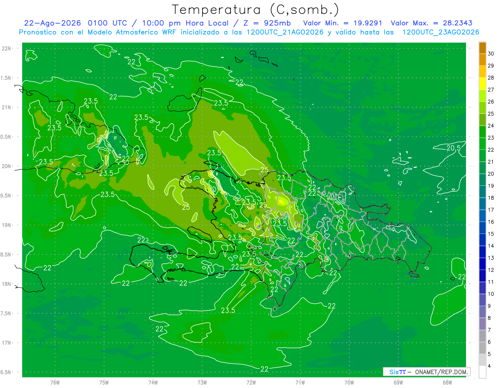Click latitude axis label "18N"
This screenshot has height=388, width=502.
click(7, 284)
